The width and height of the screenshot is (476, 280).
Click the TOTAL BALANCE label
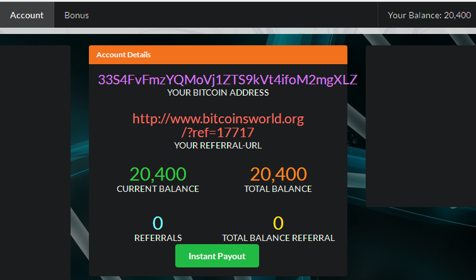(278, 189)
